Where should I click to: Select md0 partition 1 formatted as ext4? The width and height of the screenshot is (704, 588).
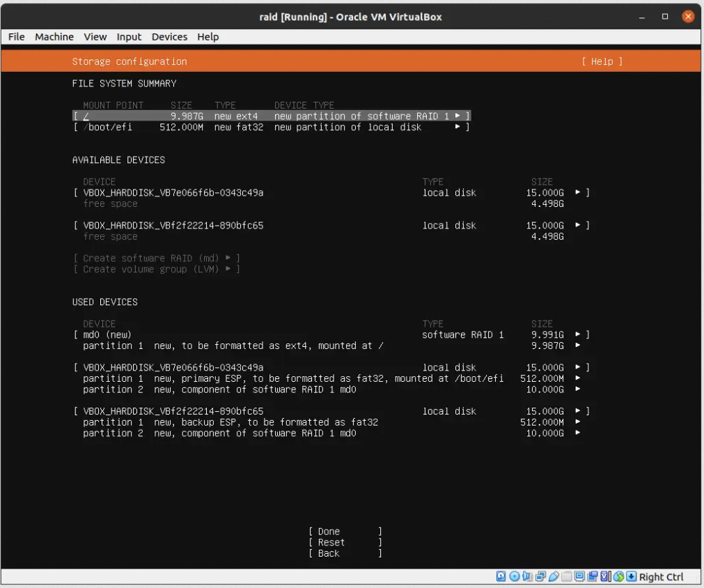click(331, 346)
